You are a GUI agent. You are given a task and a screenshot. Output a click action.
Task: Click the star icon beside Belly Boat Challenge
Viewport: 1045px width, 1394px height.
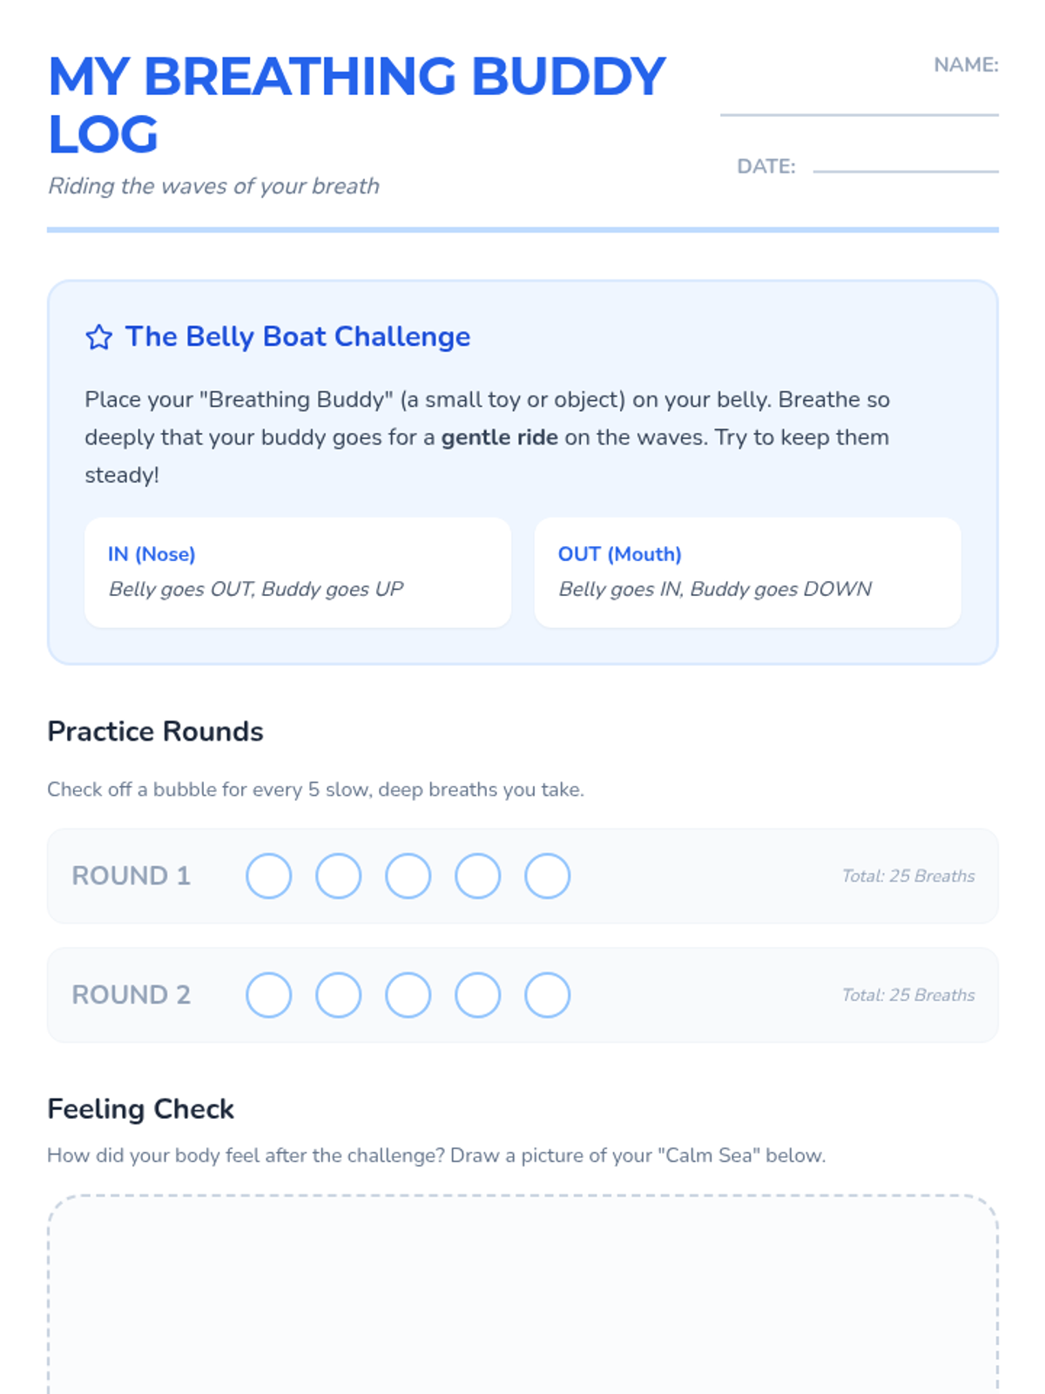click(98, 337)
